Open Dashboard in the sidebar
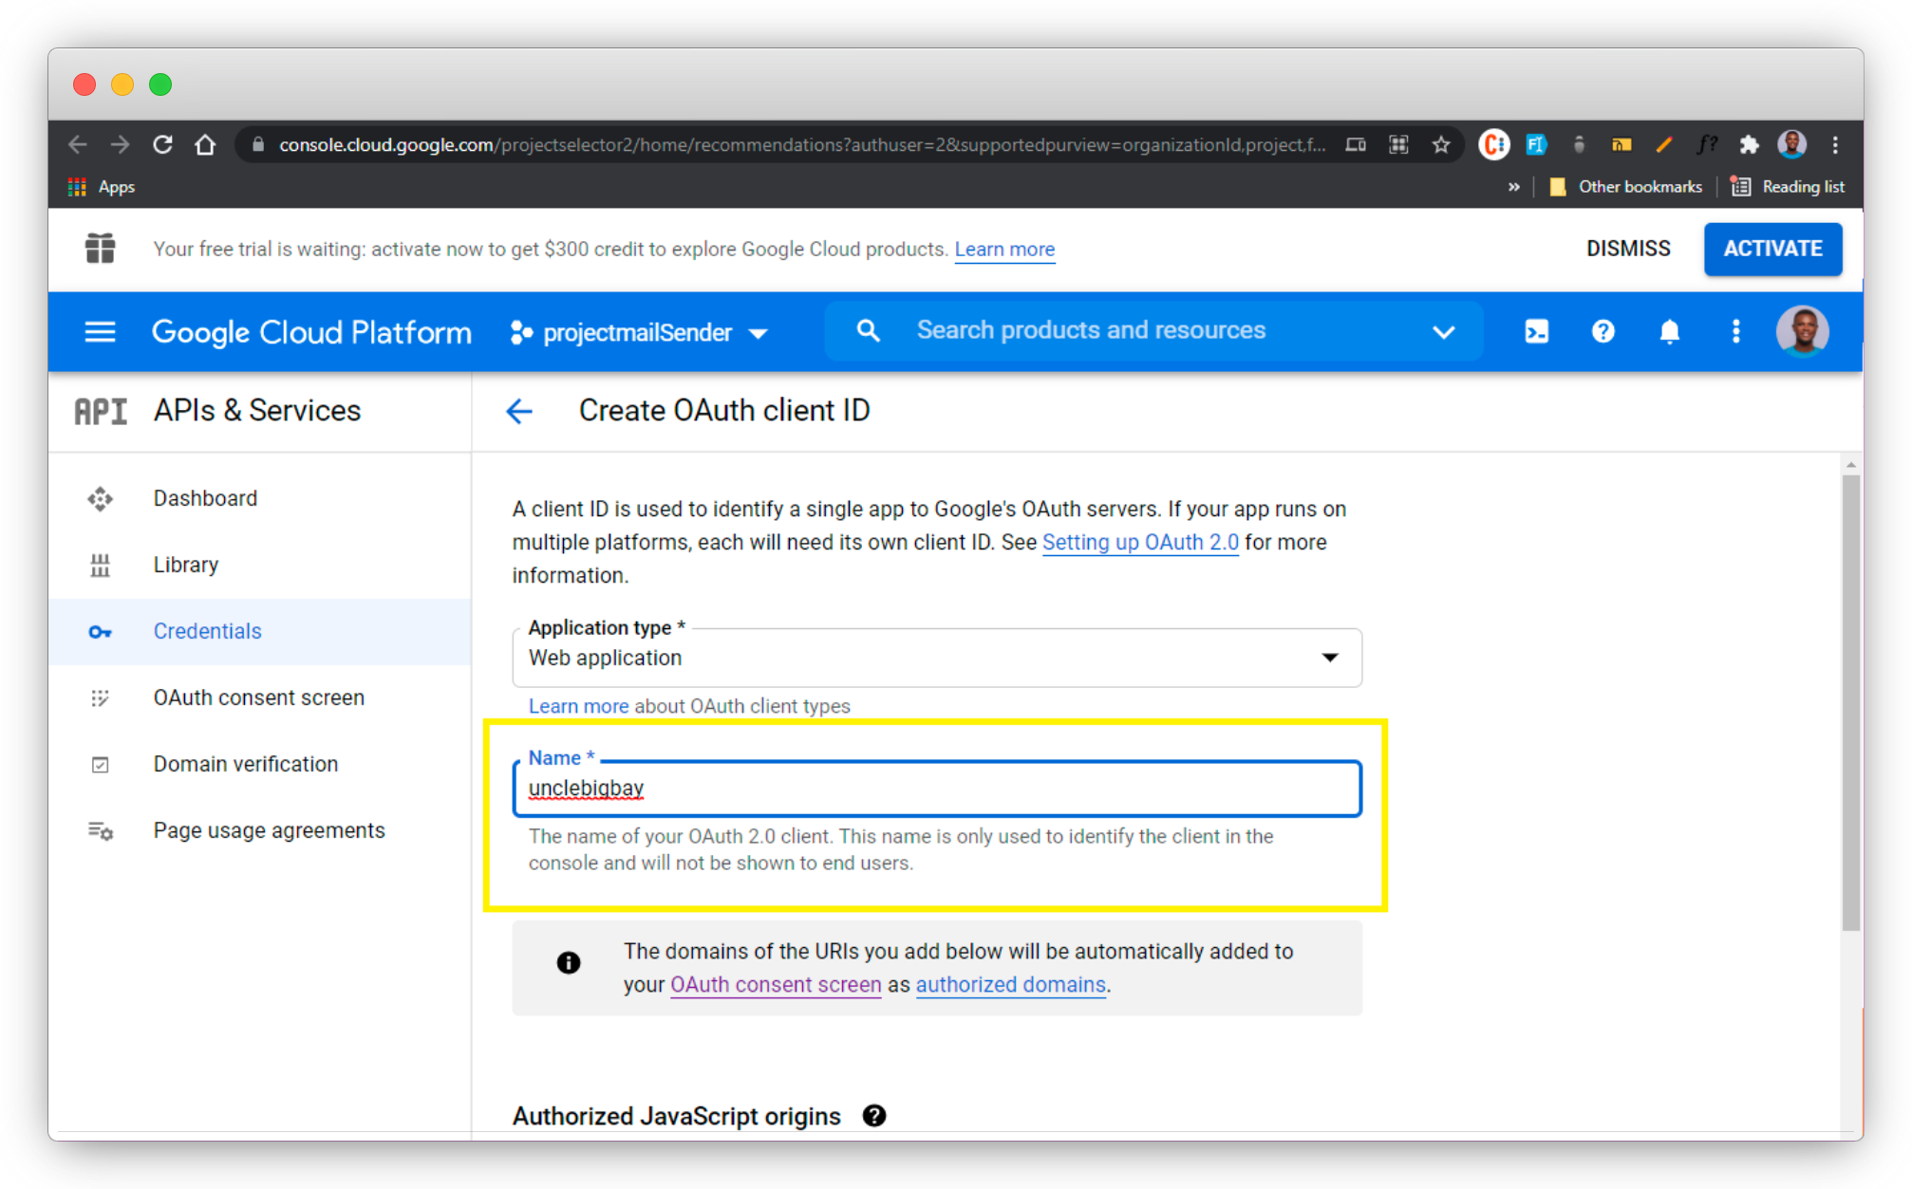 [260, 499]
